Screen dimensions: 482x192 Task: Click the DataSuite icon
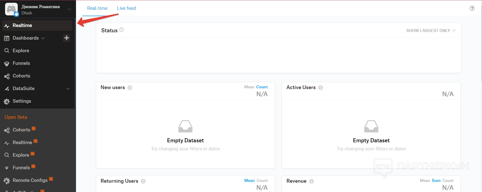point(7,89)
